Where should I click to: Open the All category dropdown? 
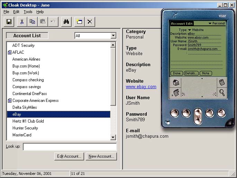(113, 36)
